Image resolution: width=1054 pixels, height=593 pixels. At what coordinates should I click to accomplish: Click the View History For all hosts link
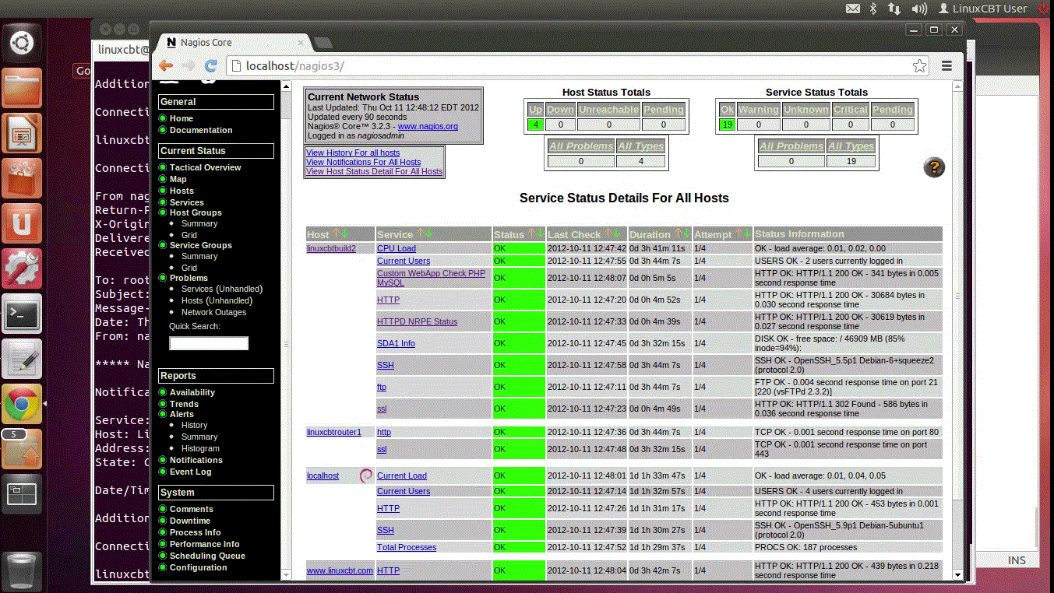pyautogui.click(x=353, y=153)
